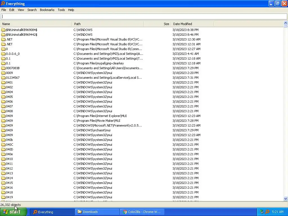Click the 5:21 AM system clock
This screenshot has width=288, height=216.
coord(278,212)
